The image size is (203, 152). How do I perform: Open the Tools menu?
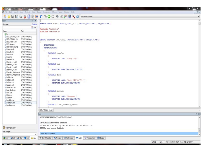[60, 12]
